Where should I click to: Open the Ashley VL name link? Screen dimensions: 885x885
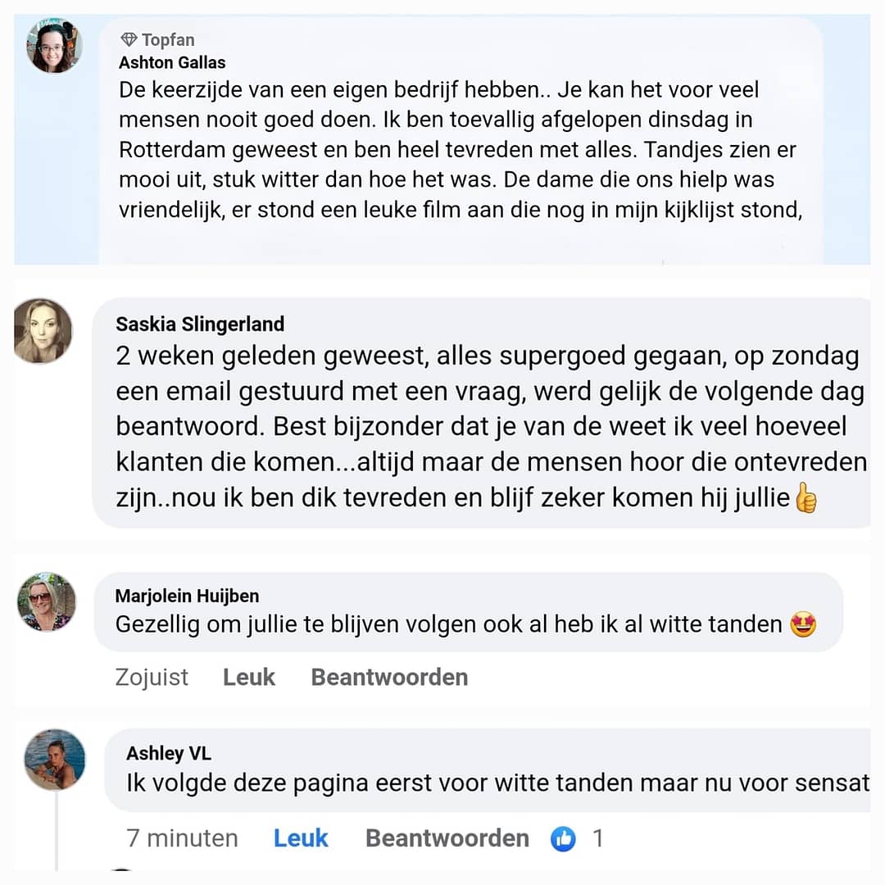coord(169,754)
